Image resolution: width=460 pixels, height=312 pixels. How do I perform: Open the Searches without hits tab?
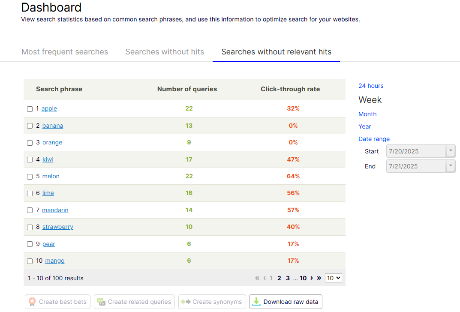[x=165, y=52]
